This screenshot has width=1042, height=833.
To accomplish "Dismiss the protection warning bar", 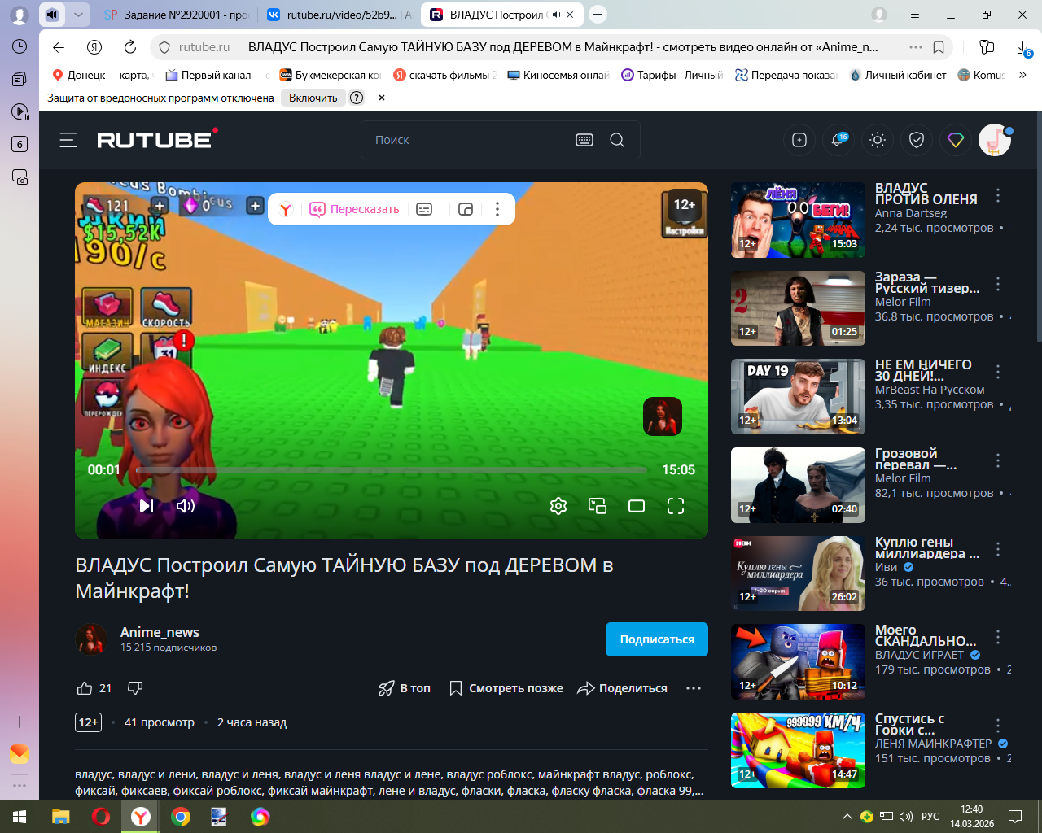I will 381,98.
